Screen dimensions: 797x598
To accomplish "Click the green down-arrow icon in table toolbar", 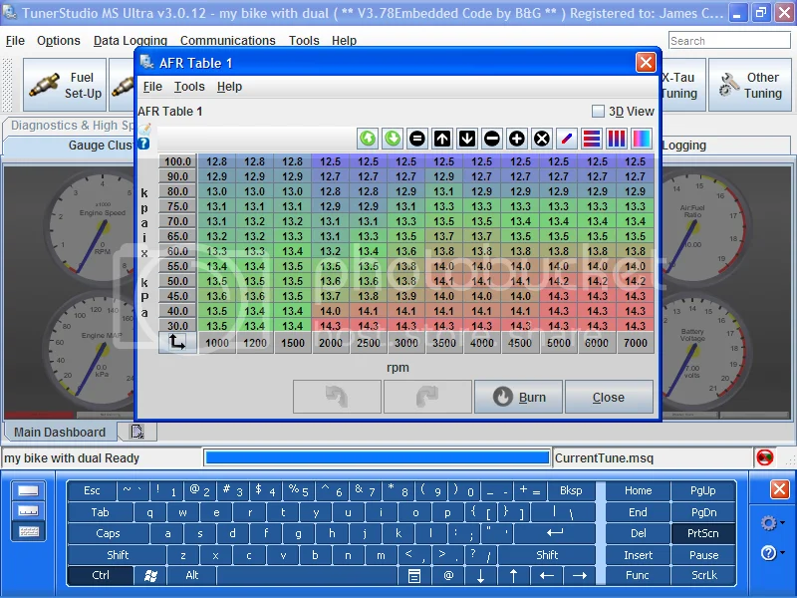I will pos(393,139).
